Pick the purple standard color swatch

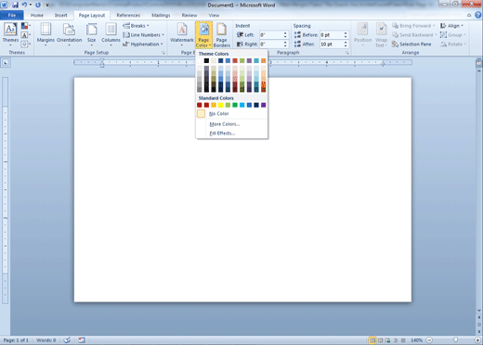[263, 105]
